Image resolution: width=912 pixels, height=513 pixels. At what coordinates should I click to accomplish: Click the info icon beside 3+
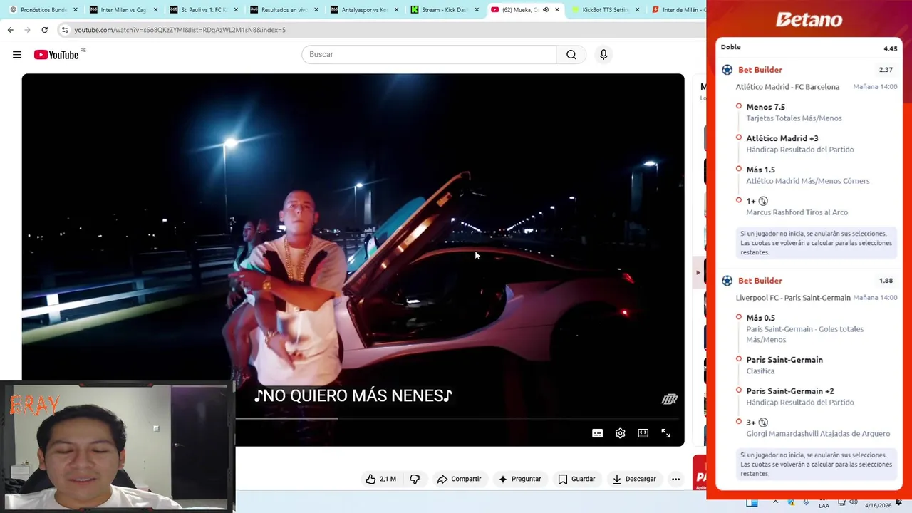pyautogui.click(x=763, y=423)
